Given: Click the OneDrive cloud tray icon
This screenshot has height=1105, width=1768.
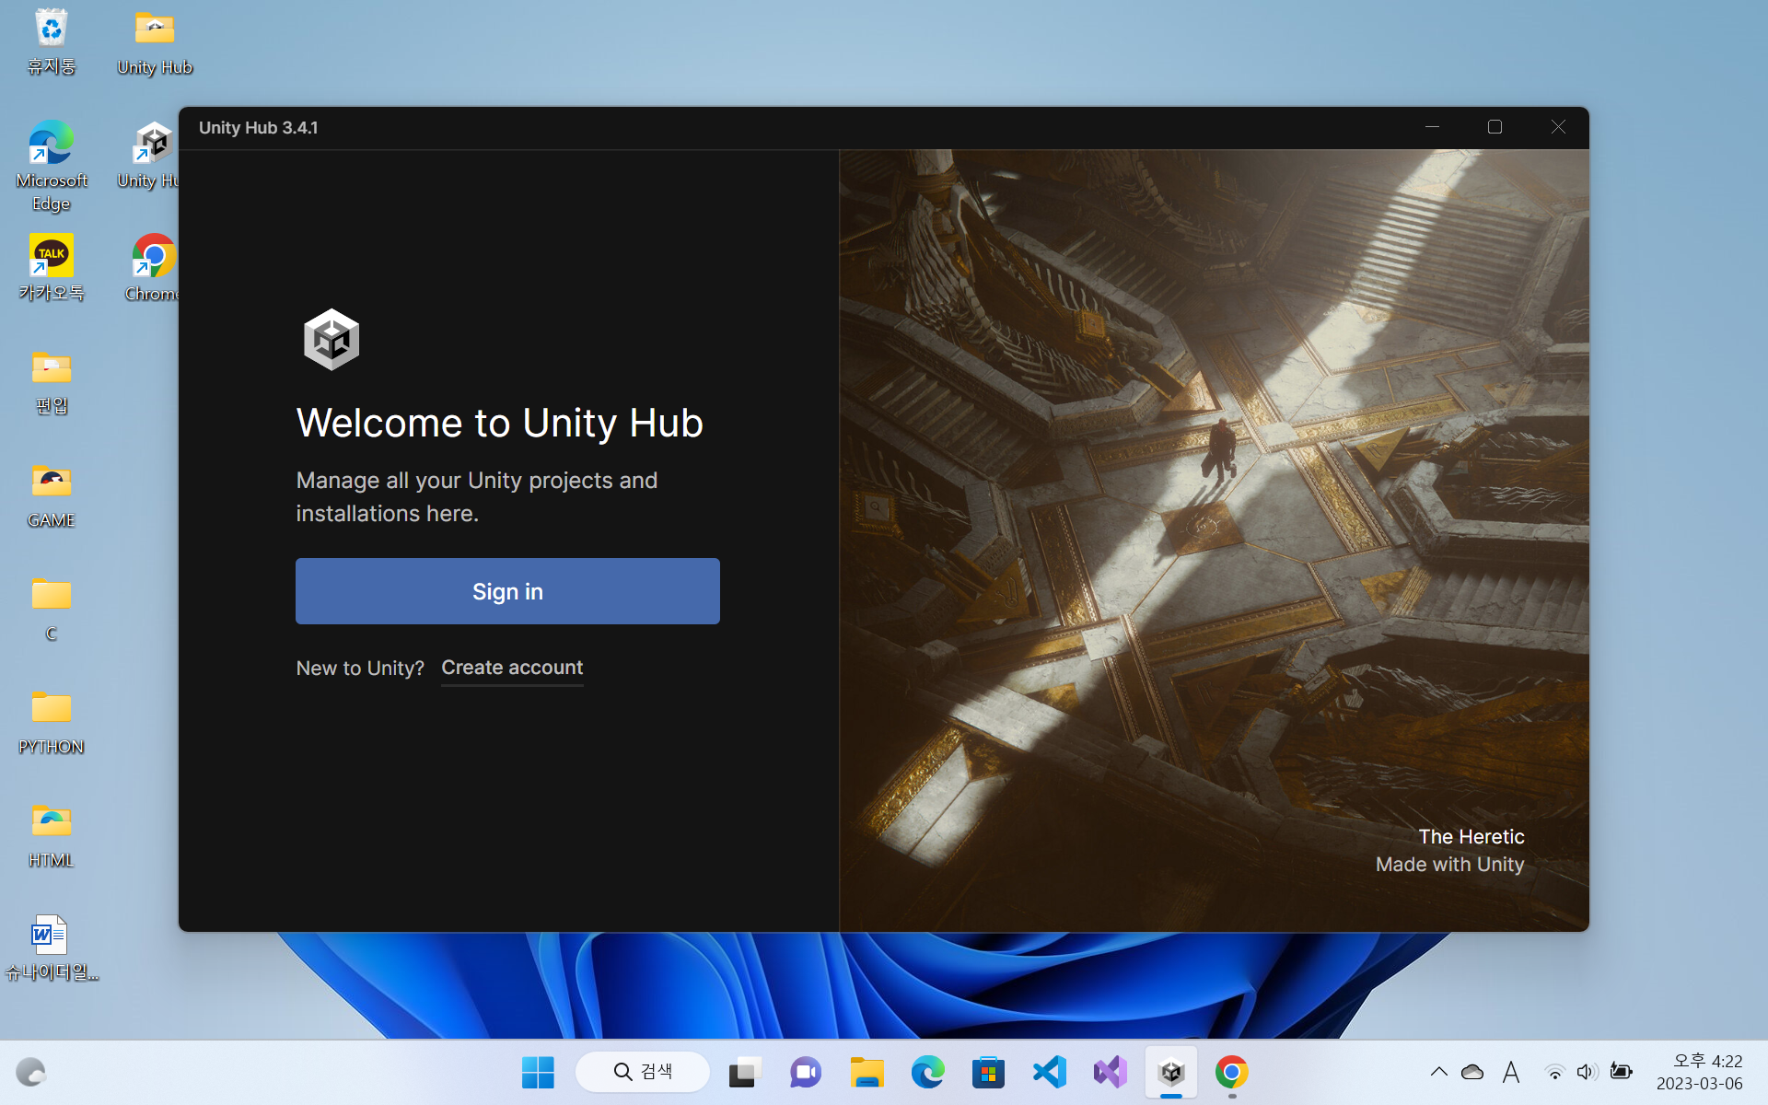Looking at the screenshot, I should click(x=1472, y=1072).
